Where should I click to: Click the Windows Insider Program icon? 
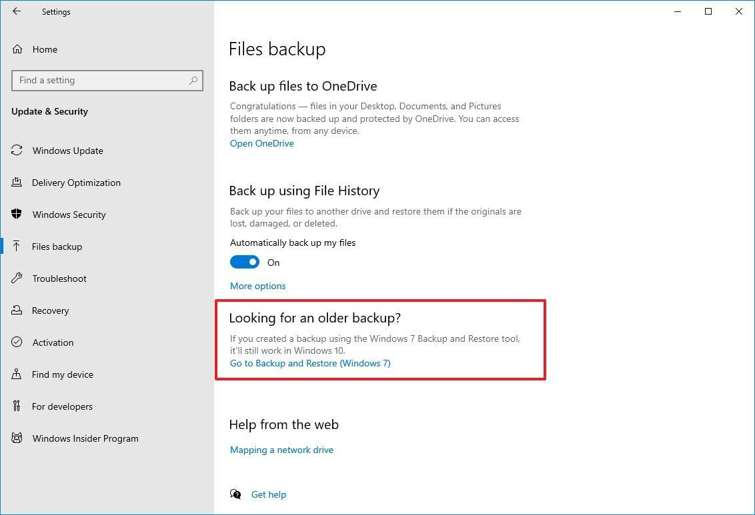17,438
